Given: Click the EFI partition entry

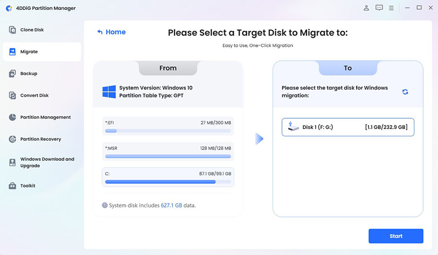Looking at the screenshot, I should coord(168,126).
